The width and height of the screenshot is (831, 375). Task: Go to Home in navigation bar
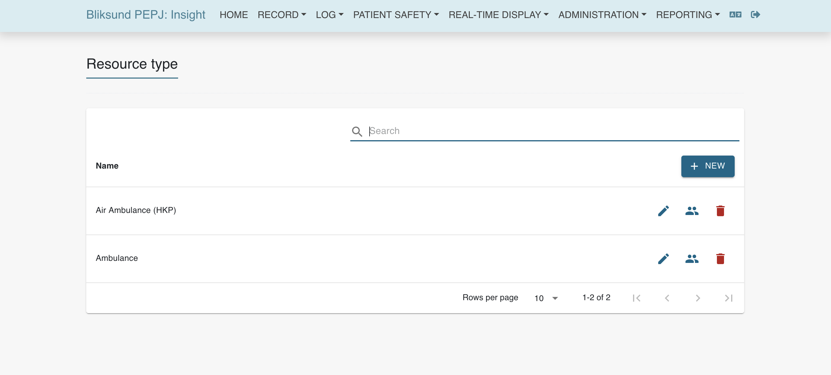coord(234,15)
